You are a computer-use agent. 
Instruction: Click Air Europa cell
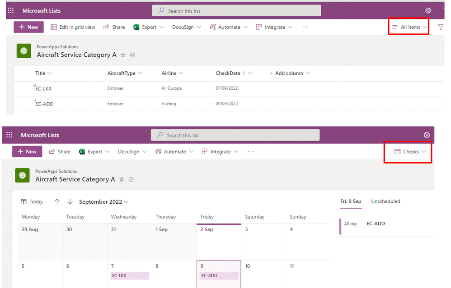(171, 88)
